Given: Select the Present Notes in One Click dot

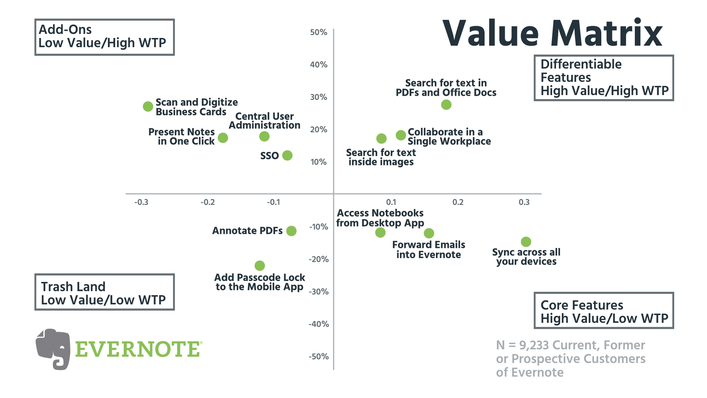Looking at the screenshot, I should [223, 138].
